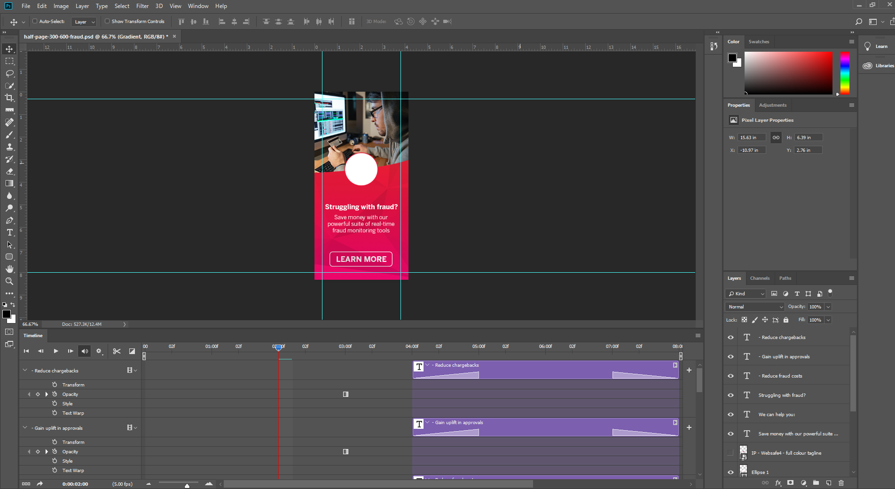895x489 pixels.
Task: Play the timeline animation
Action: [56, 351]
